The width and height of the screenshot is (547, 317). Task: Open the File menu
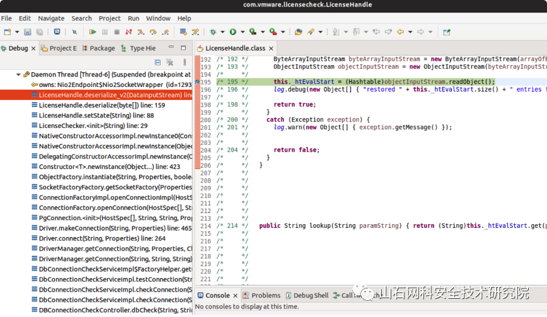(7, 18)
